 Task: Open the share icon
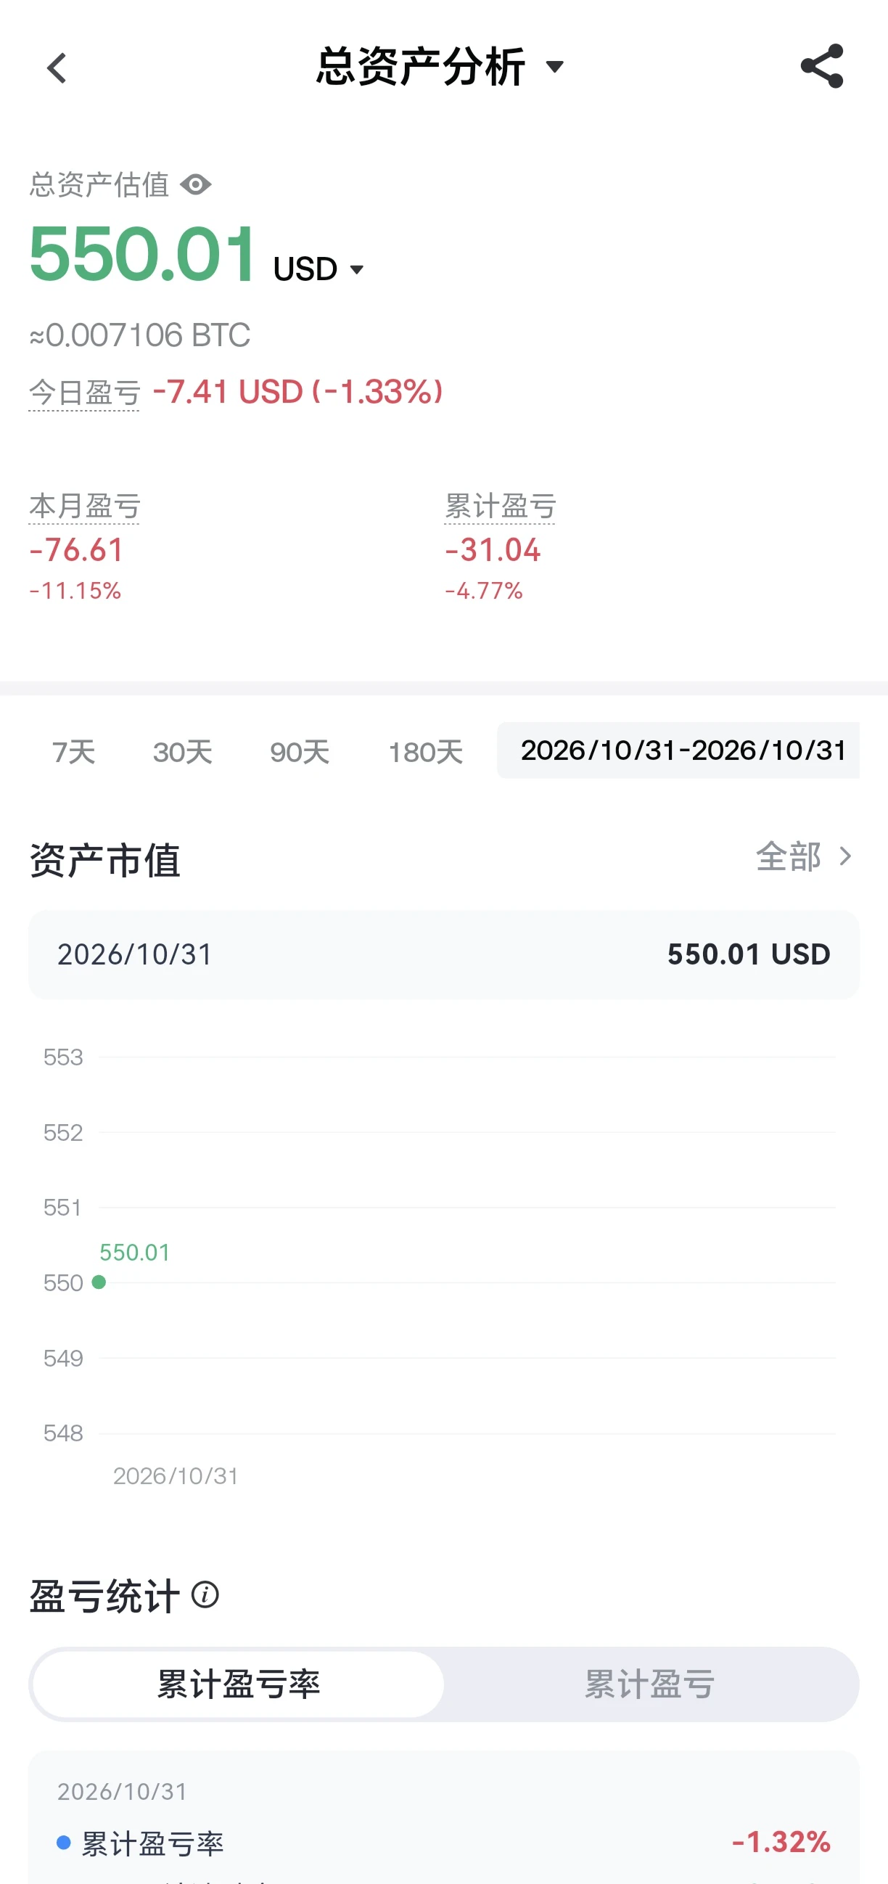pos(821,67)
